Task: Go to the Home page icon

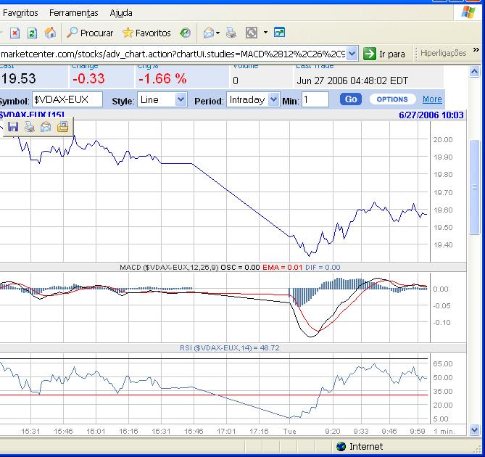Action: click(50, 33)
